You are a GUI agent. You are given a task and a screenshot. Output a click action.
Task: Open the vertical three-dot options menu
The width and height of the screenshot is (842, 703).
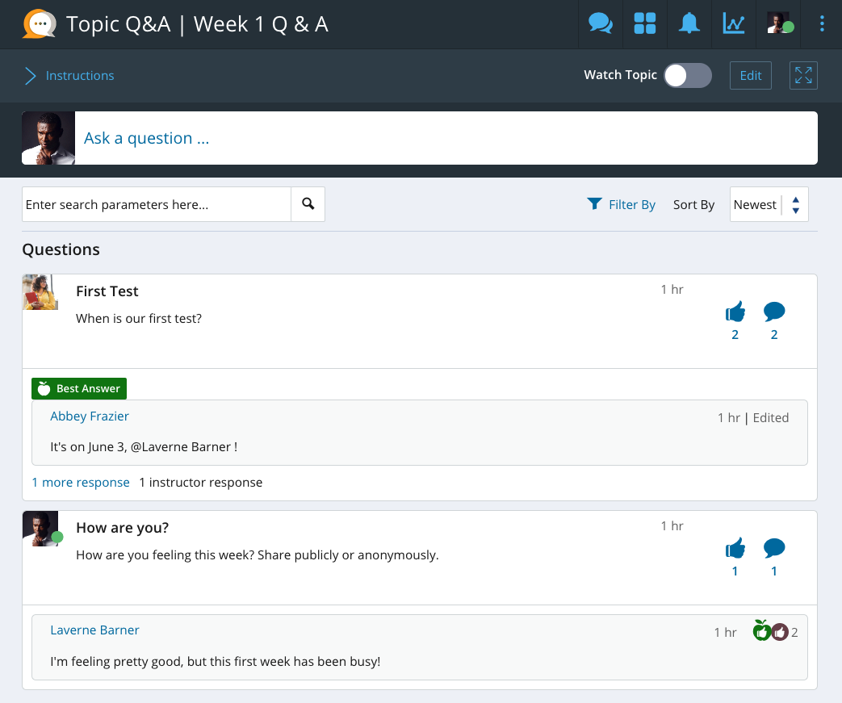[x=822, y=23]
